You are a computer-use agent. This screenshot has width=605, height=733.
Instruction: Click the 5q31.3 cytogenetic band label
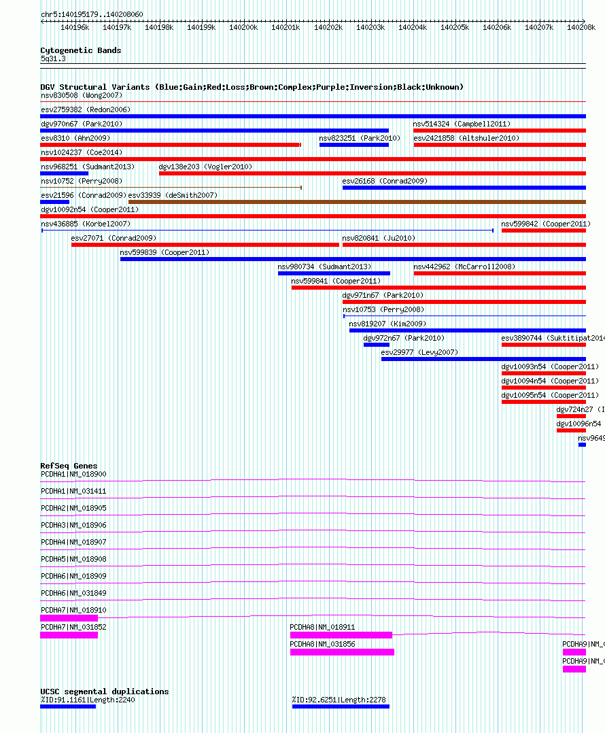[x=53, y=59]
